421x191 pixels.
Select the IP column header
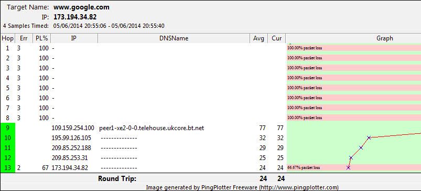point(74,38)
